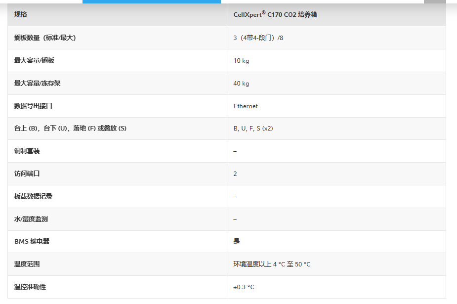Click '环境温度以上 4 °C 至 50 °C' value
457x304 pixels.
[272, 264]
